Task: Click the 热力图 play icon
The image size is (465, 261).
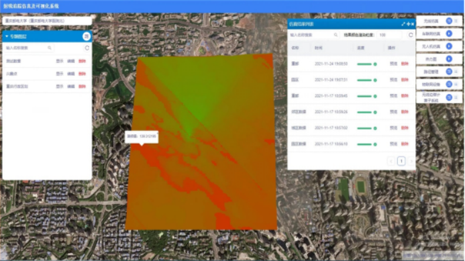Action: coord(449,59)
